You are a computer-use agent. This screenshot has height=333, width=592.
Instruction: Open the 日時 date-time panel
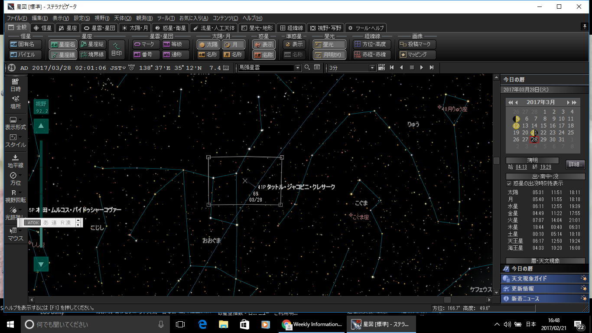pos(16,85)
